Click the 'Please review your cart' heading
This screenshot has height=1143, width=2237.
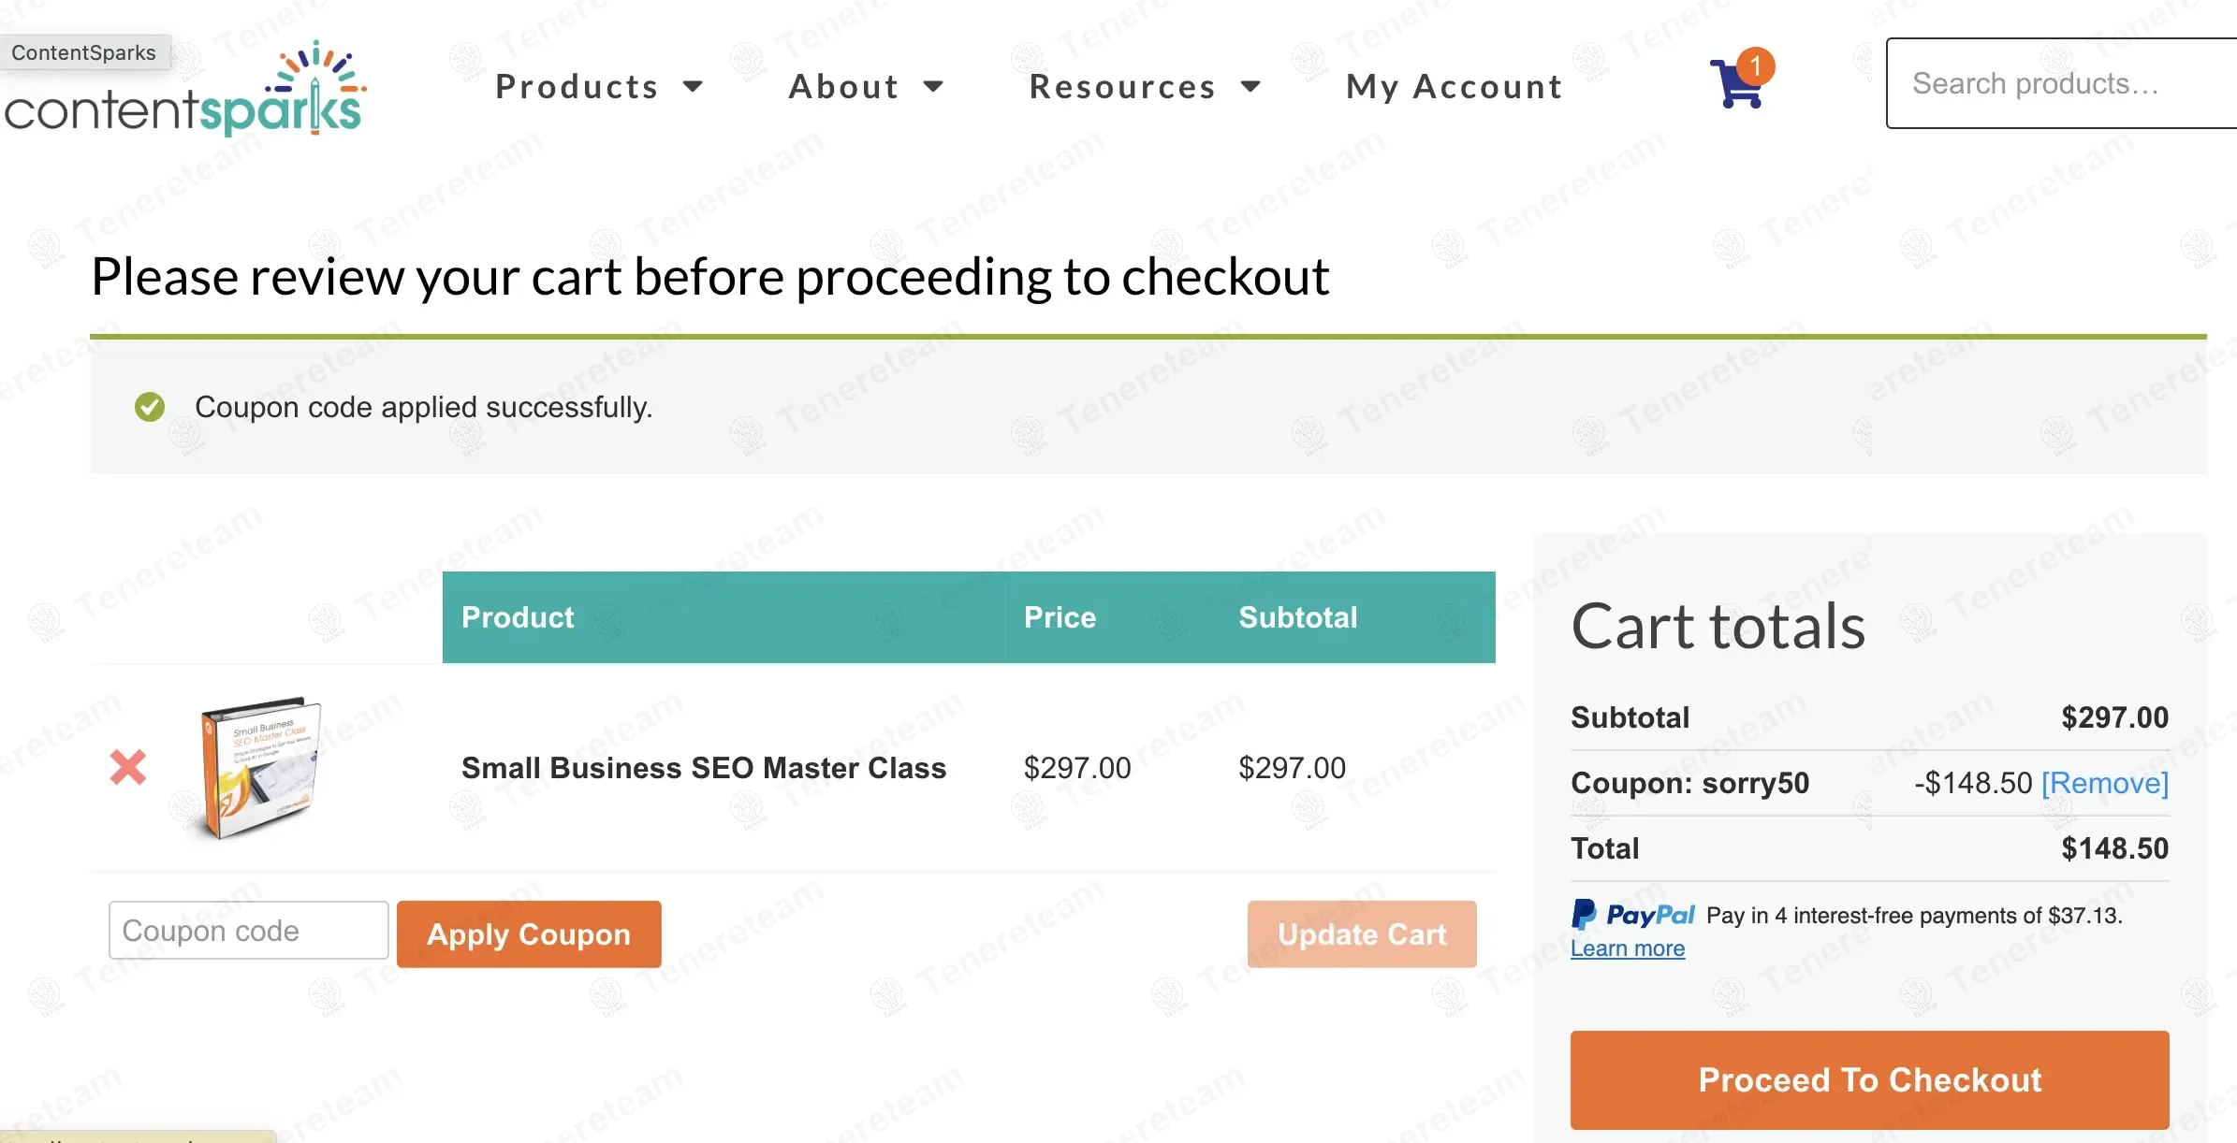coord(709,277)
